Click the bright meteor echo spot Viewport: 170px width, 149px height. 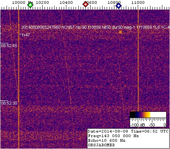click(x=120, y=32)
